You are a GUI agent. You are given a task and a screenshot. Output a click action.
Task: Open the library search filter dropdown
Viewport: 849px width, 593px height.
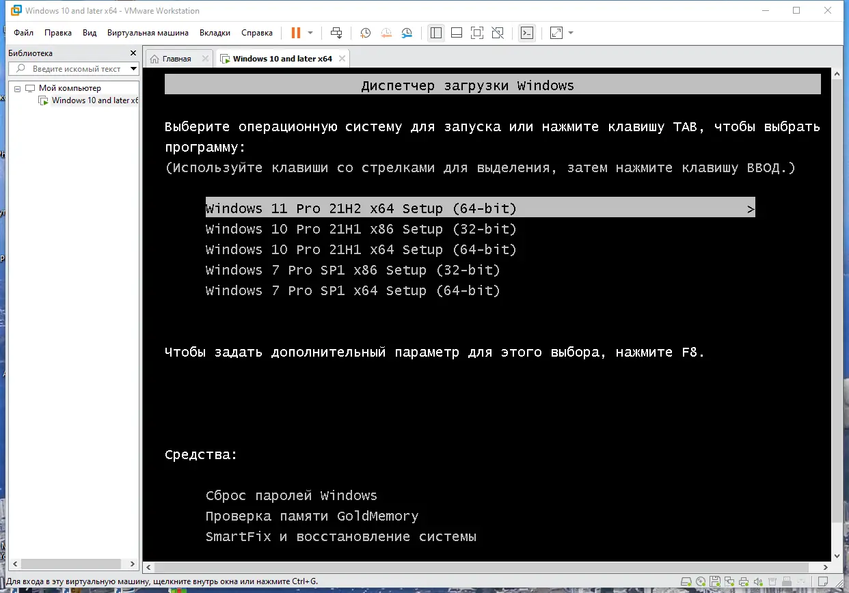pos(133,69)
